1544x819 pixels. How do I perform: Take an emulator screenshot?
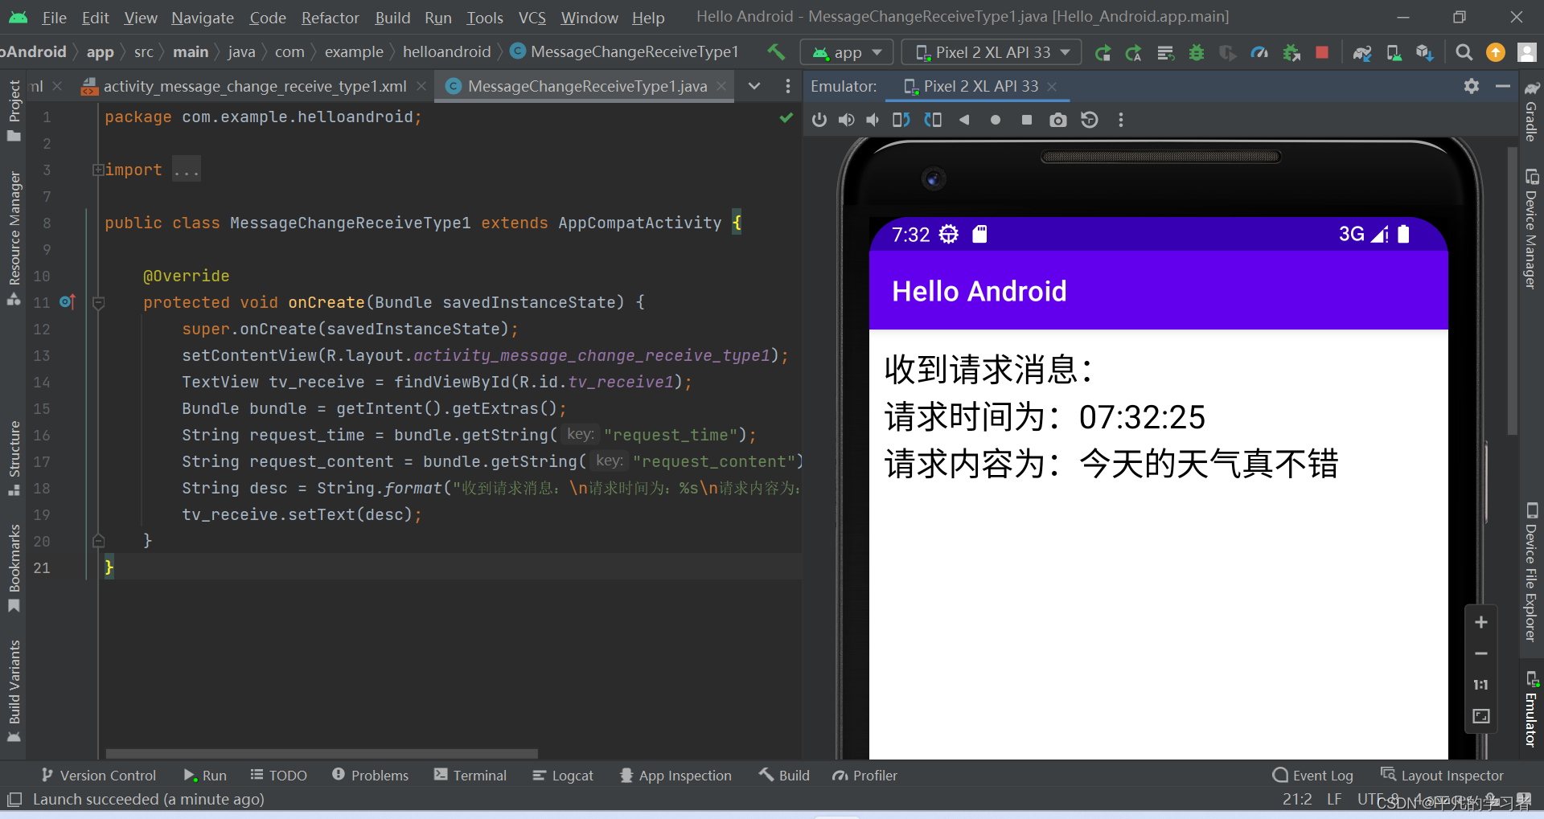click(1057, 119)
